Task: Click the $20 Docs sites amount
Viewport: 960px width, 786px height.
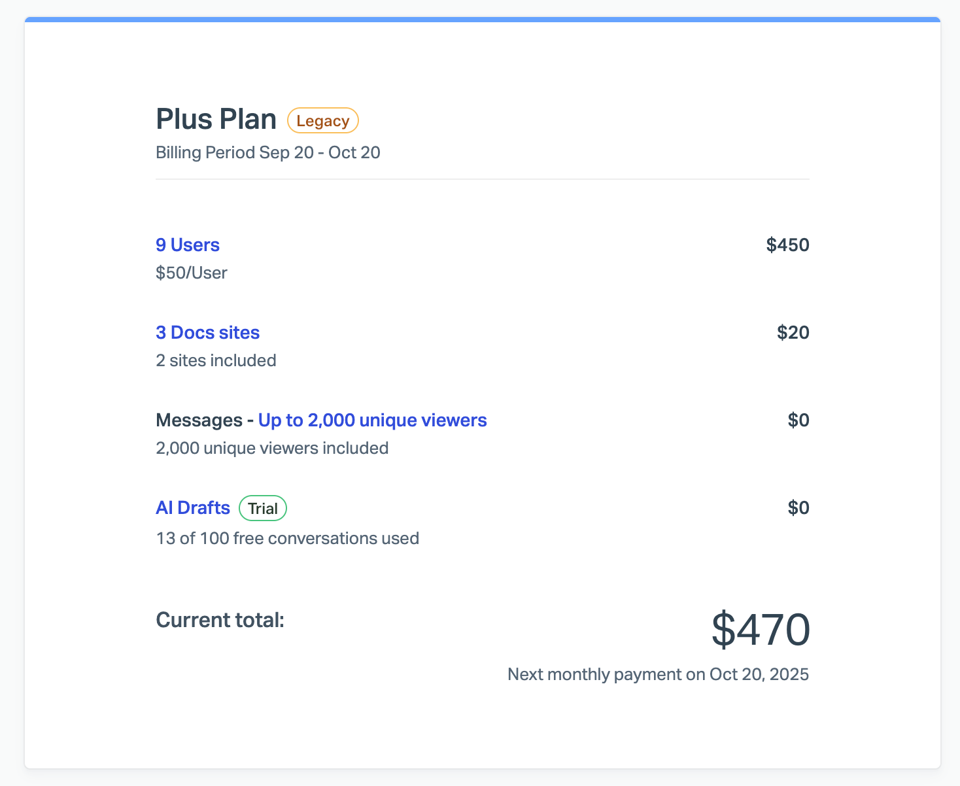Action: [x=793, y=333]
